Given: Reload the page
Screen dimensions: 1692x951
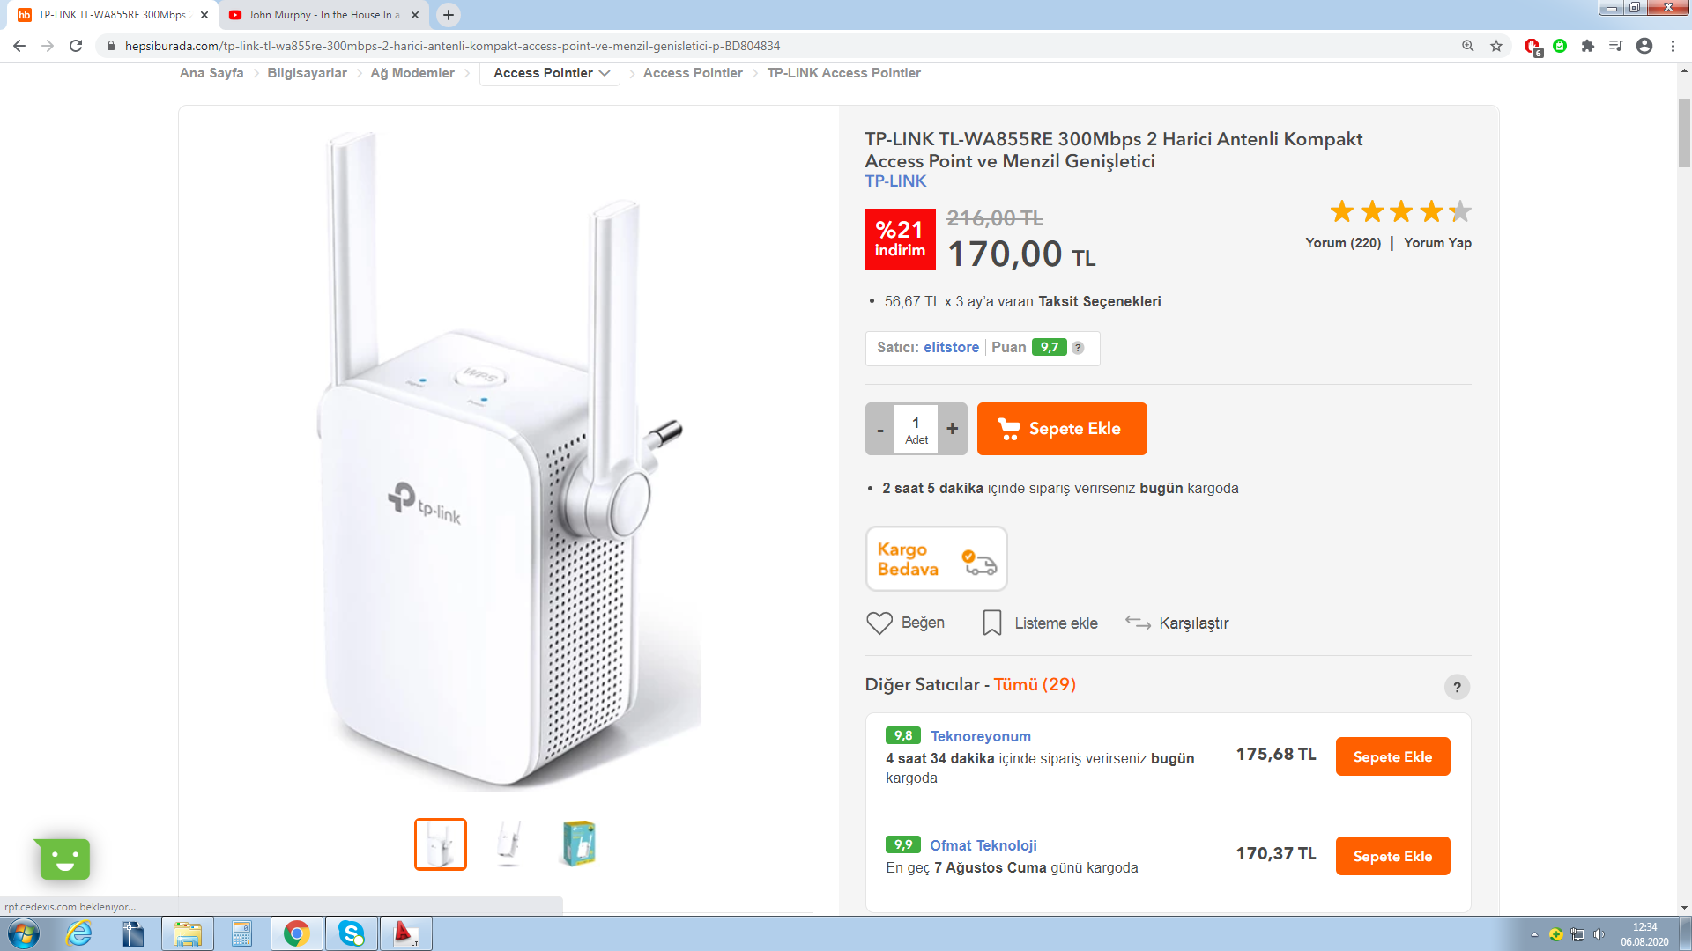Looking at the screenshot, I should coord(76,46).
